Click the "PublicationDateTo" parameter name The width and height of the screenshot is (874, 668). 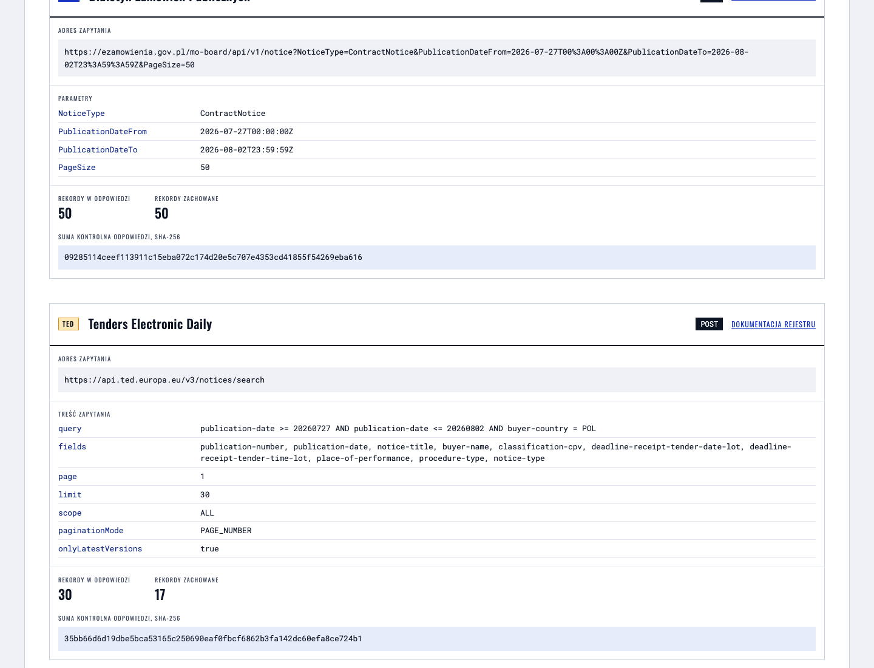point(98,150)
